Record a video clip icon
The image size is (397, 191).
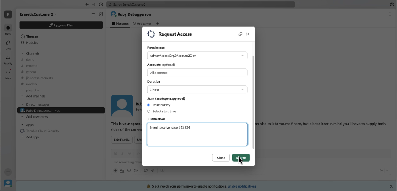tap(145, 171)
